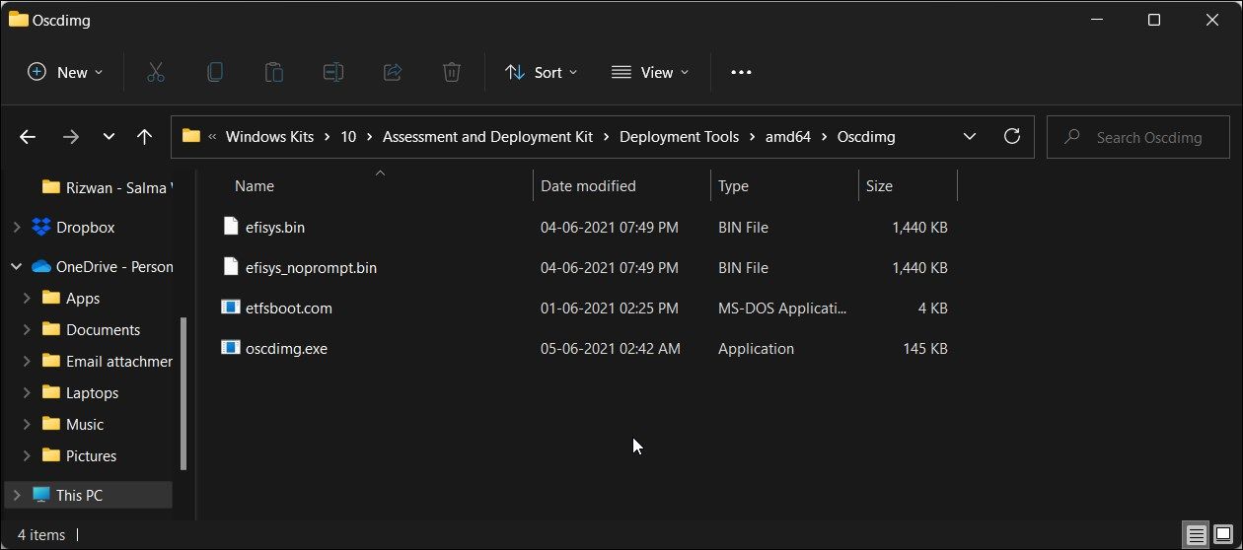Viewport: 1243px width, 550px height.
Task: Expand the Documents folder node
Action: (28, 329)
